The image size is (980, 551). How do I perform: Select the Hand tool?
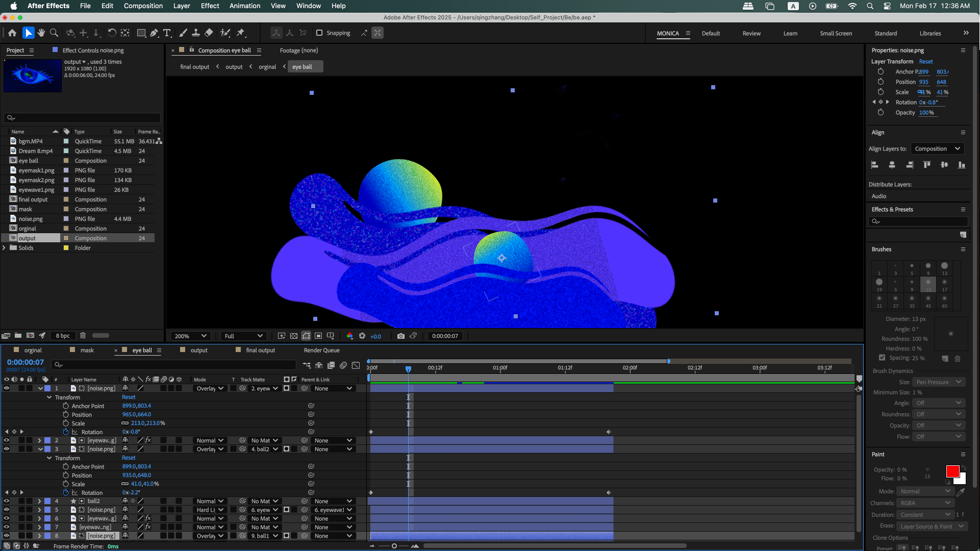pos(41,33)
